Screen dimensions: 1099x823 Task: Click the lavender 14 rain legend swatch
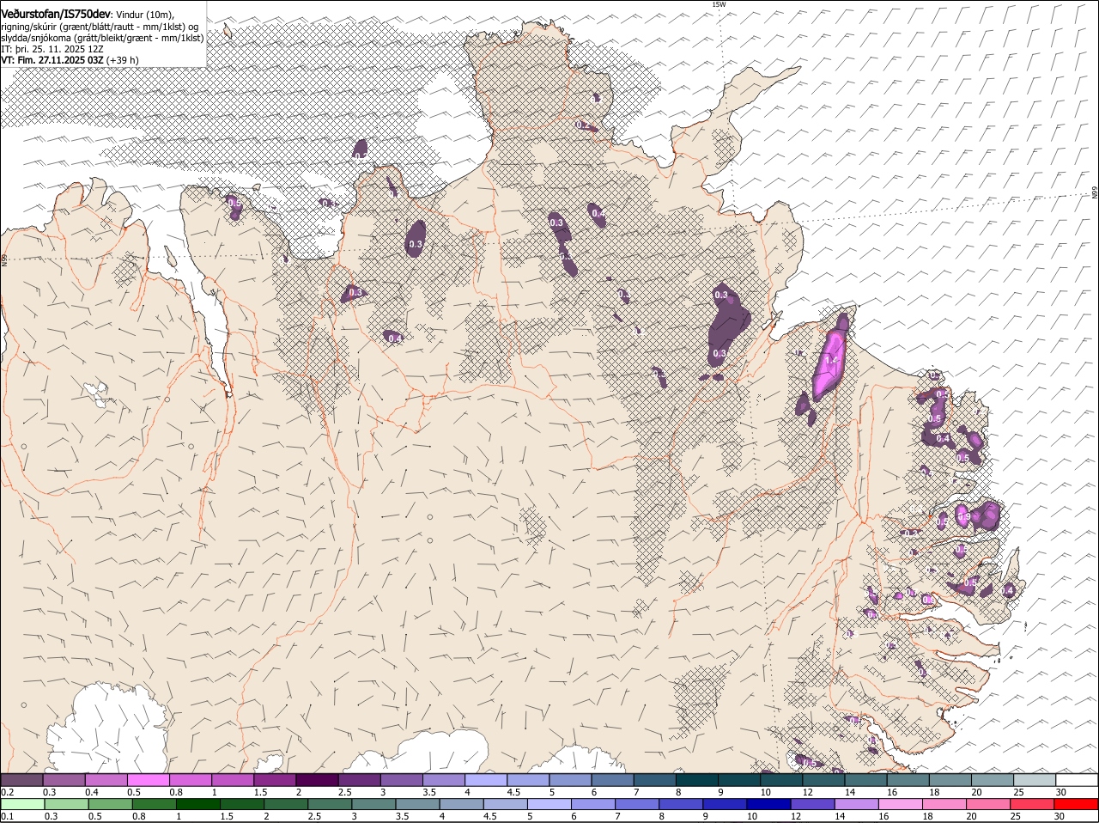[856, 804]
